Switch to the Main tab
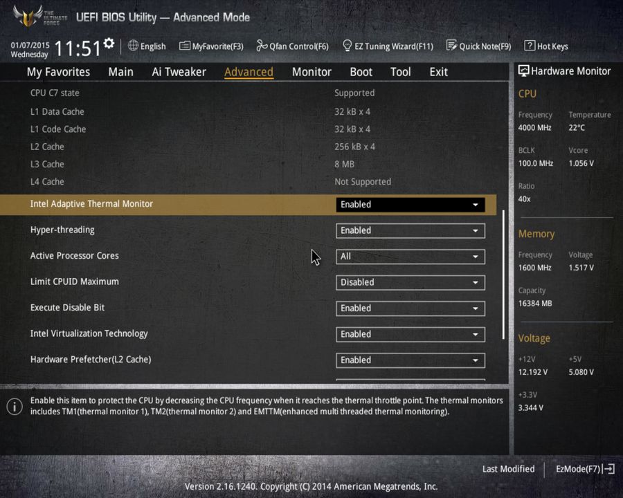 click(x=120, y=72)
